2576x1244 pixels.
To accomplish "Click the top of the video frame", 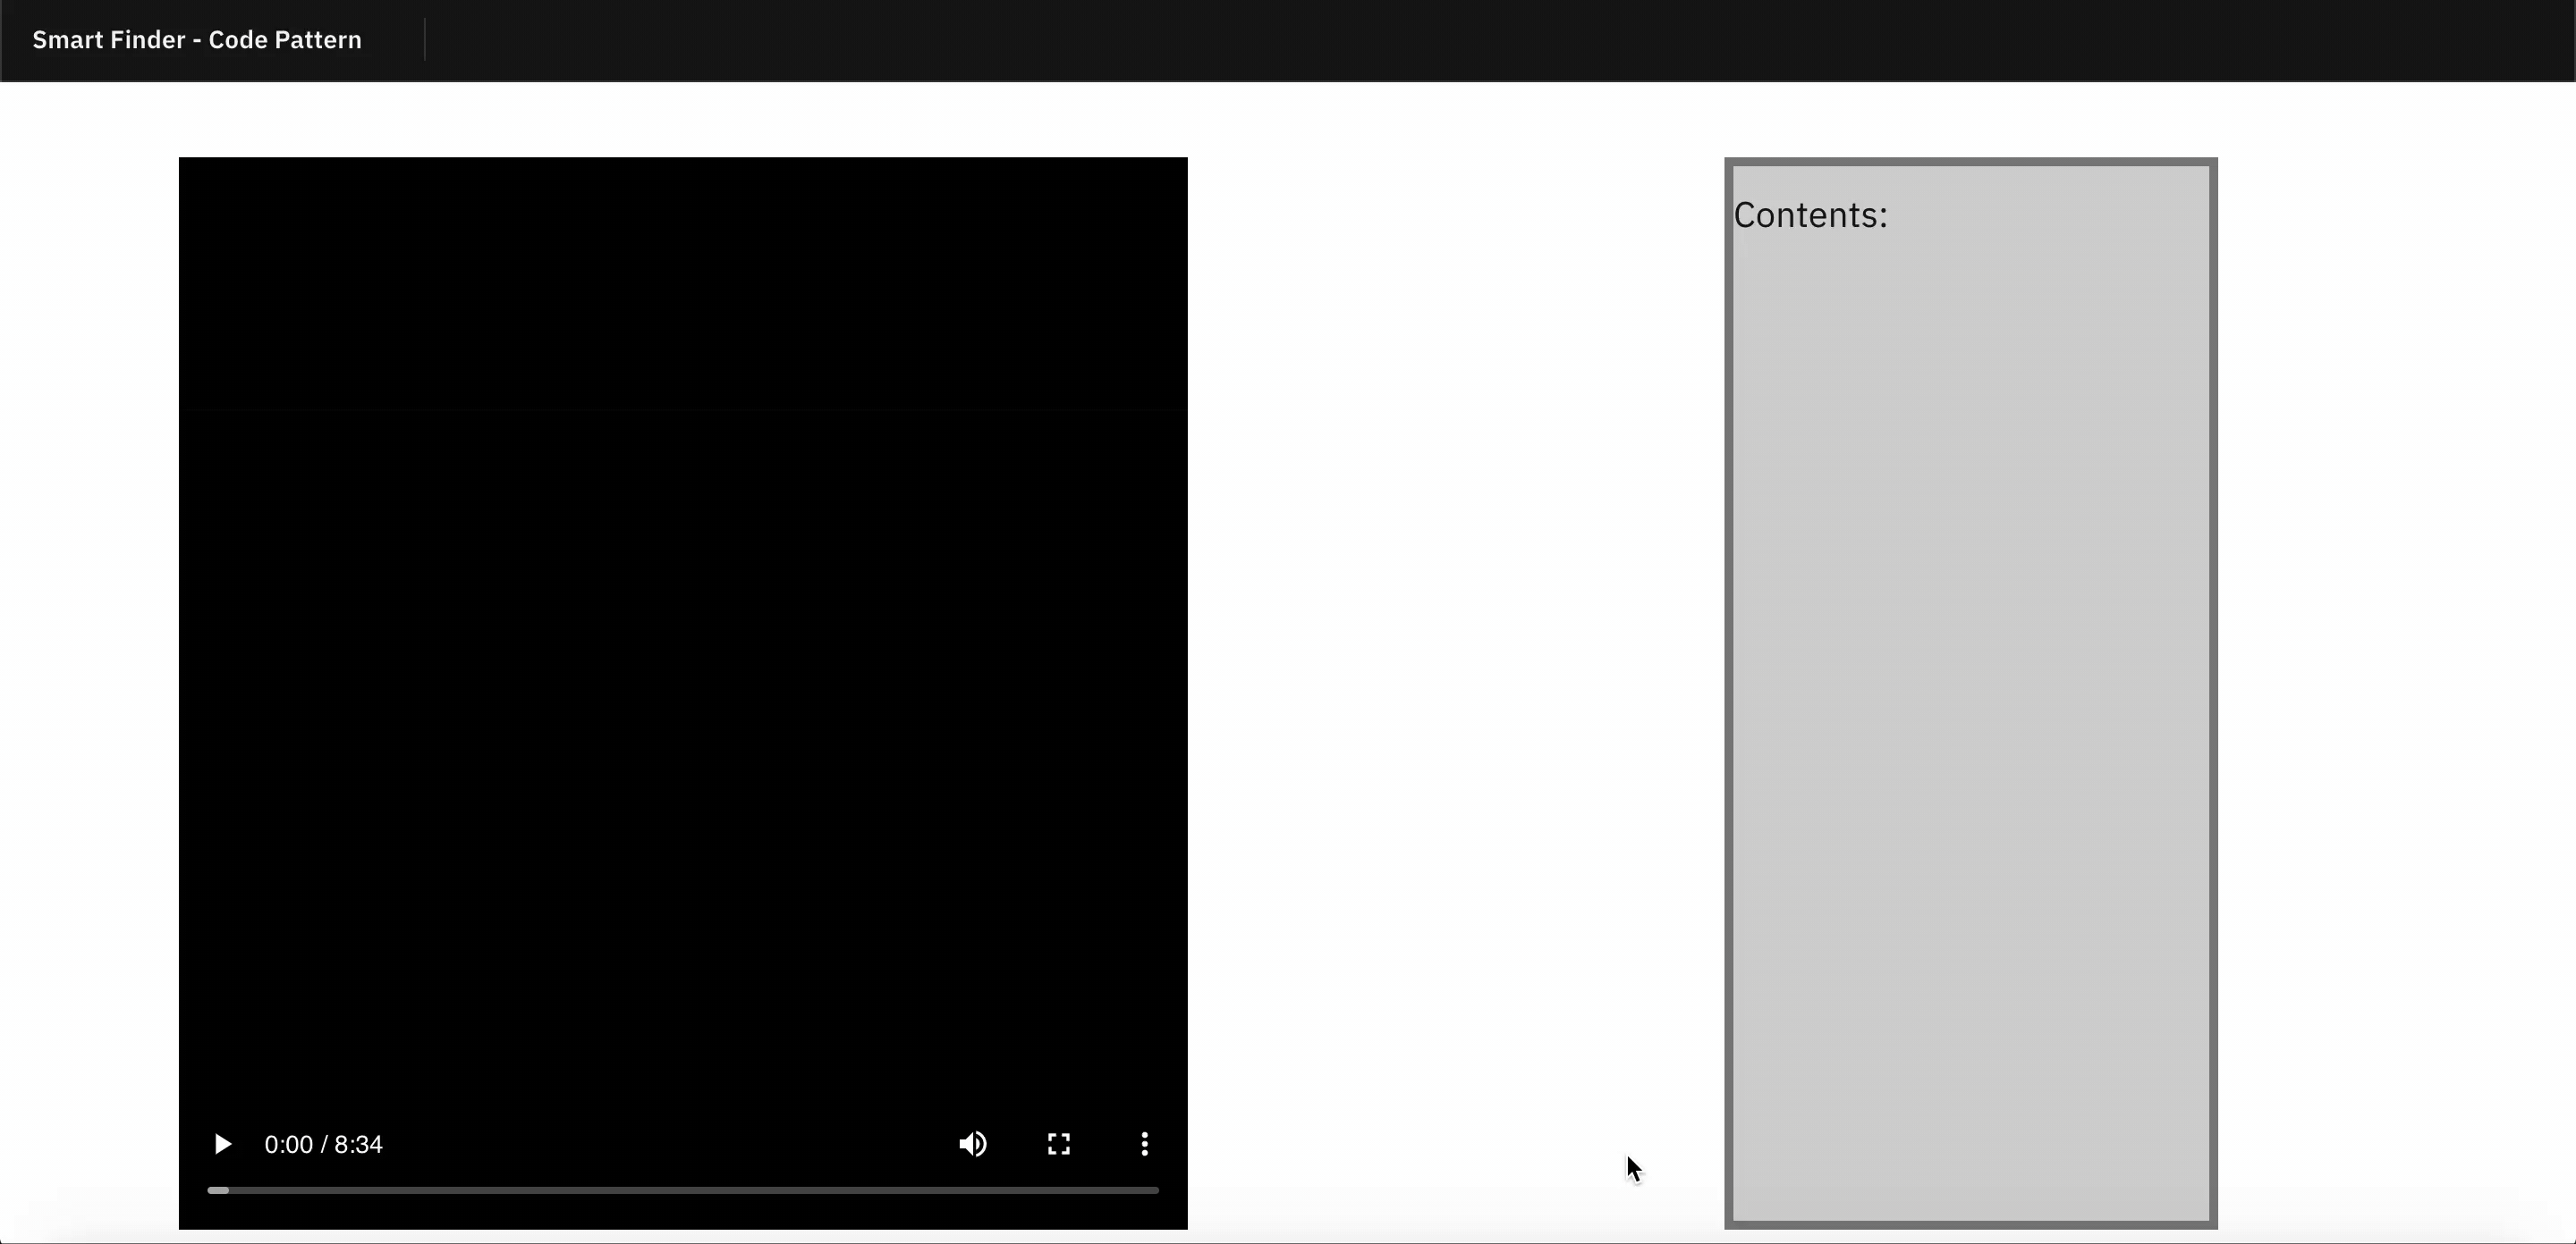I will coord(683,175).
